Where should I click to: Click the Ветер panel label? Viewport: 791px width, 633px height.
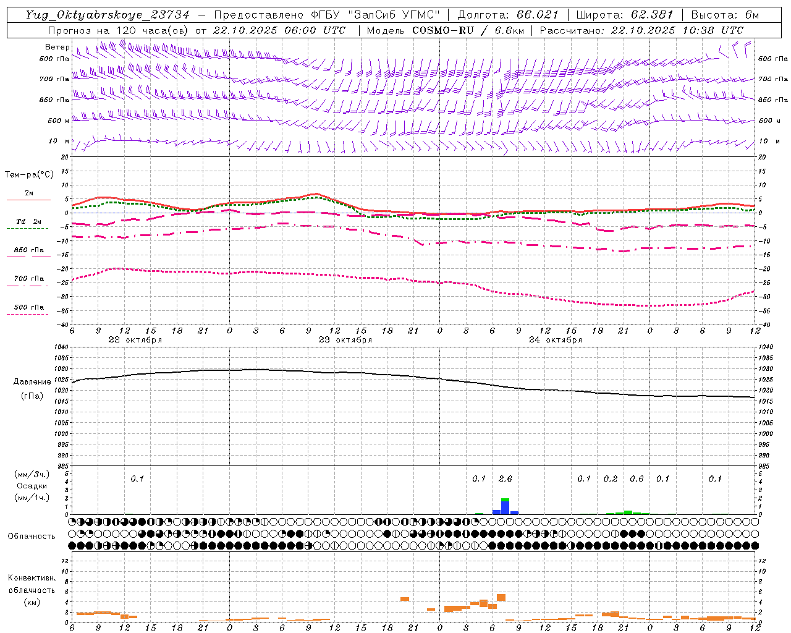point(57,47)
